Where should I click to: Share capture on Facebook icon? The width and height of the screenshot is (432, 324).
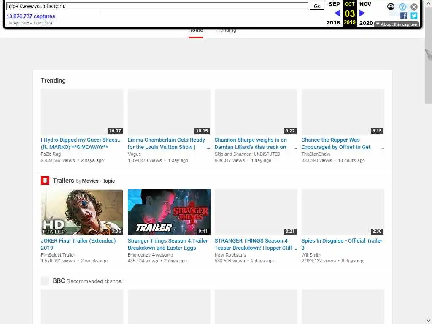pos(404,16)
